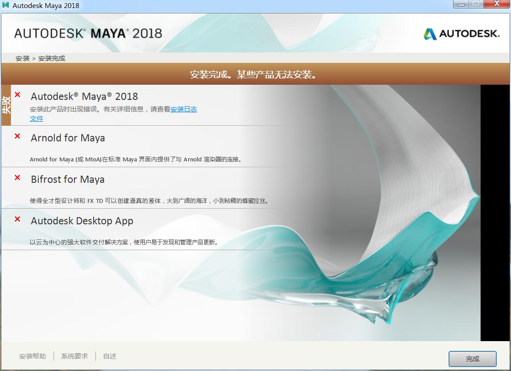Click the red X beside Bifrost for Maya
Image resolution: width=511 pixels, height=371 pixels.
pos(17,177)
